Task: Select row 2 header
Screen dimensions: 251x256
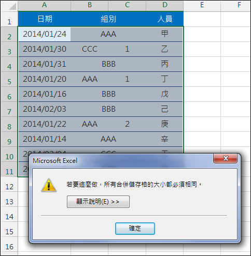Action: (x=9, y=34)
